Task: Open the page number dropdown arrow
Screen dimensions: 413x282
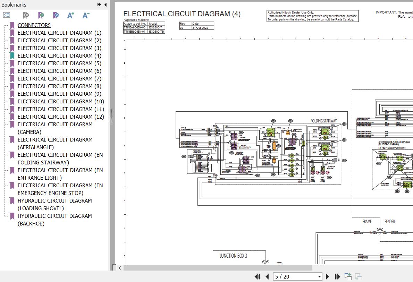Action: pos(319,276)
